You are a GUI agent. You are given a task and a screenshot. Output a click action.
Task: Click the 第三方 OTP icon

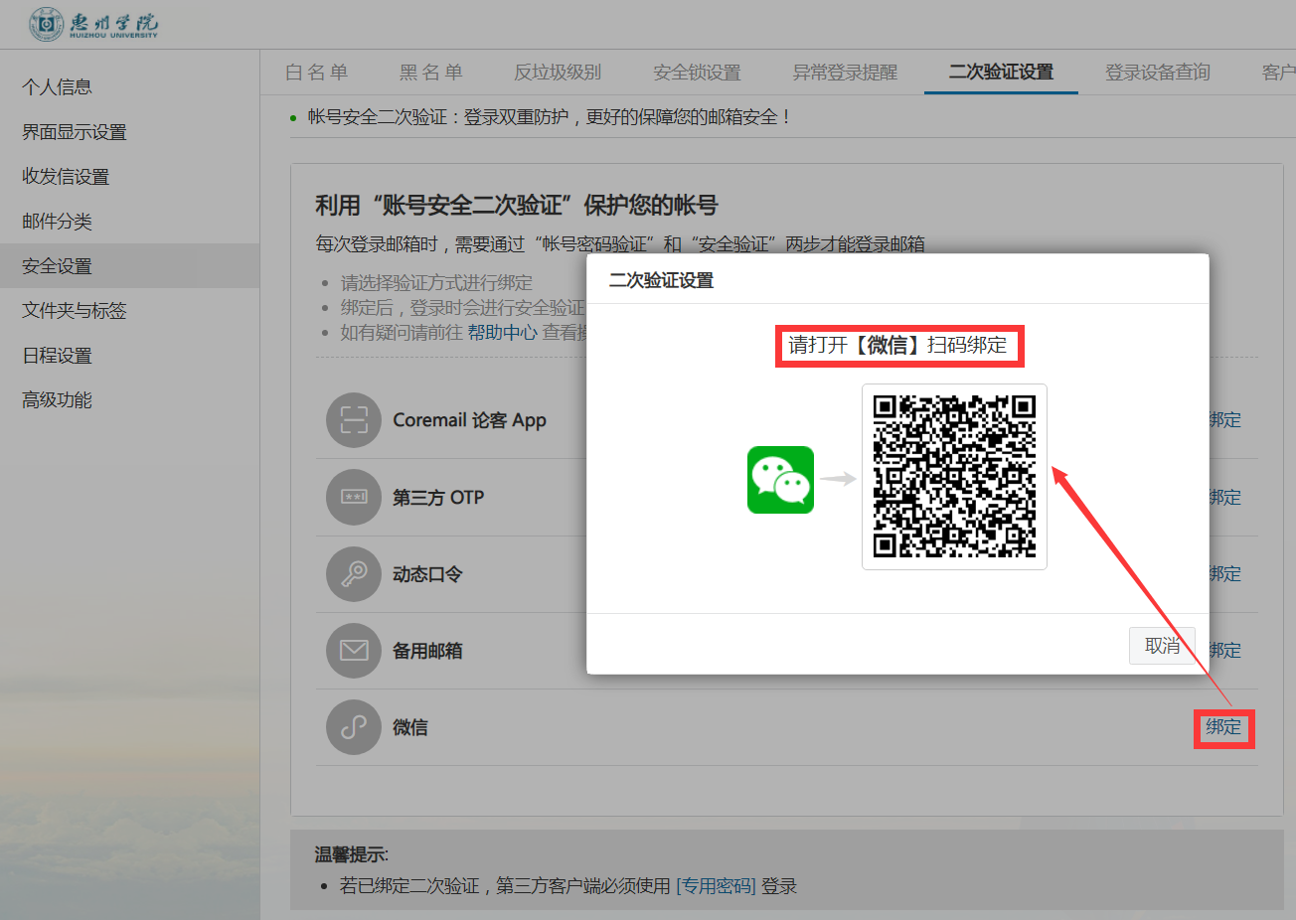354,497
